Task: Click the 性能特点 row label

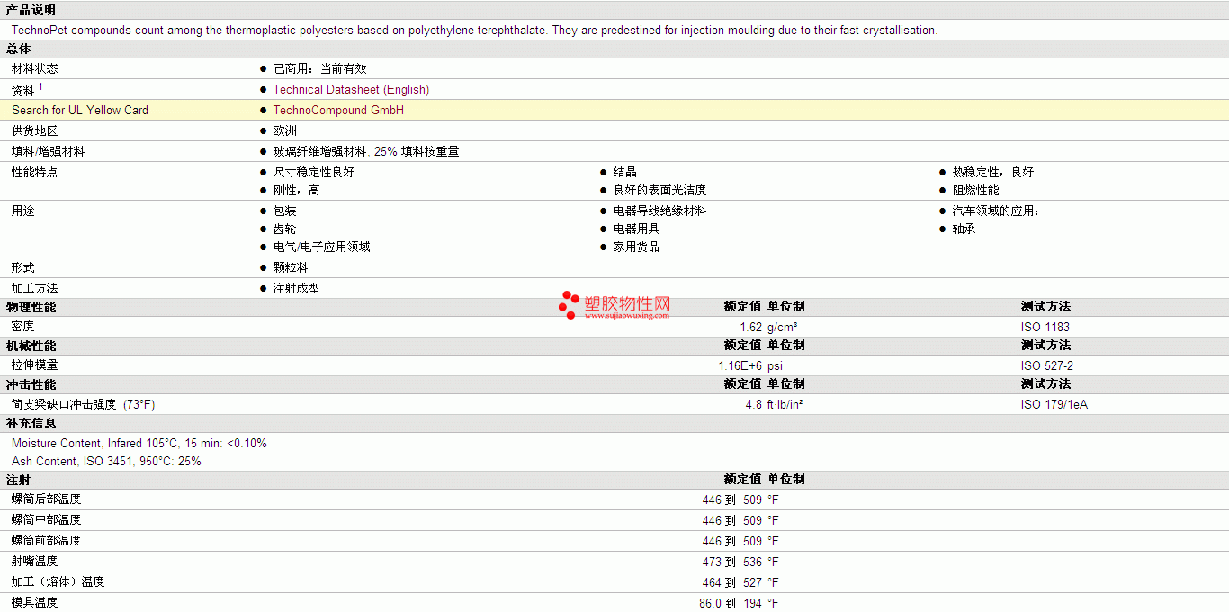Action: click(x=35, y=173)
